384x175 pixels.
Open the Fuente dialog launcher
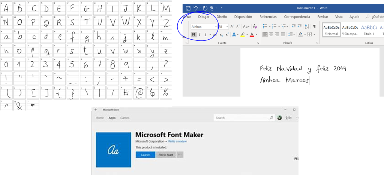point(258,43)
